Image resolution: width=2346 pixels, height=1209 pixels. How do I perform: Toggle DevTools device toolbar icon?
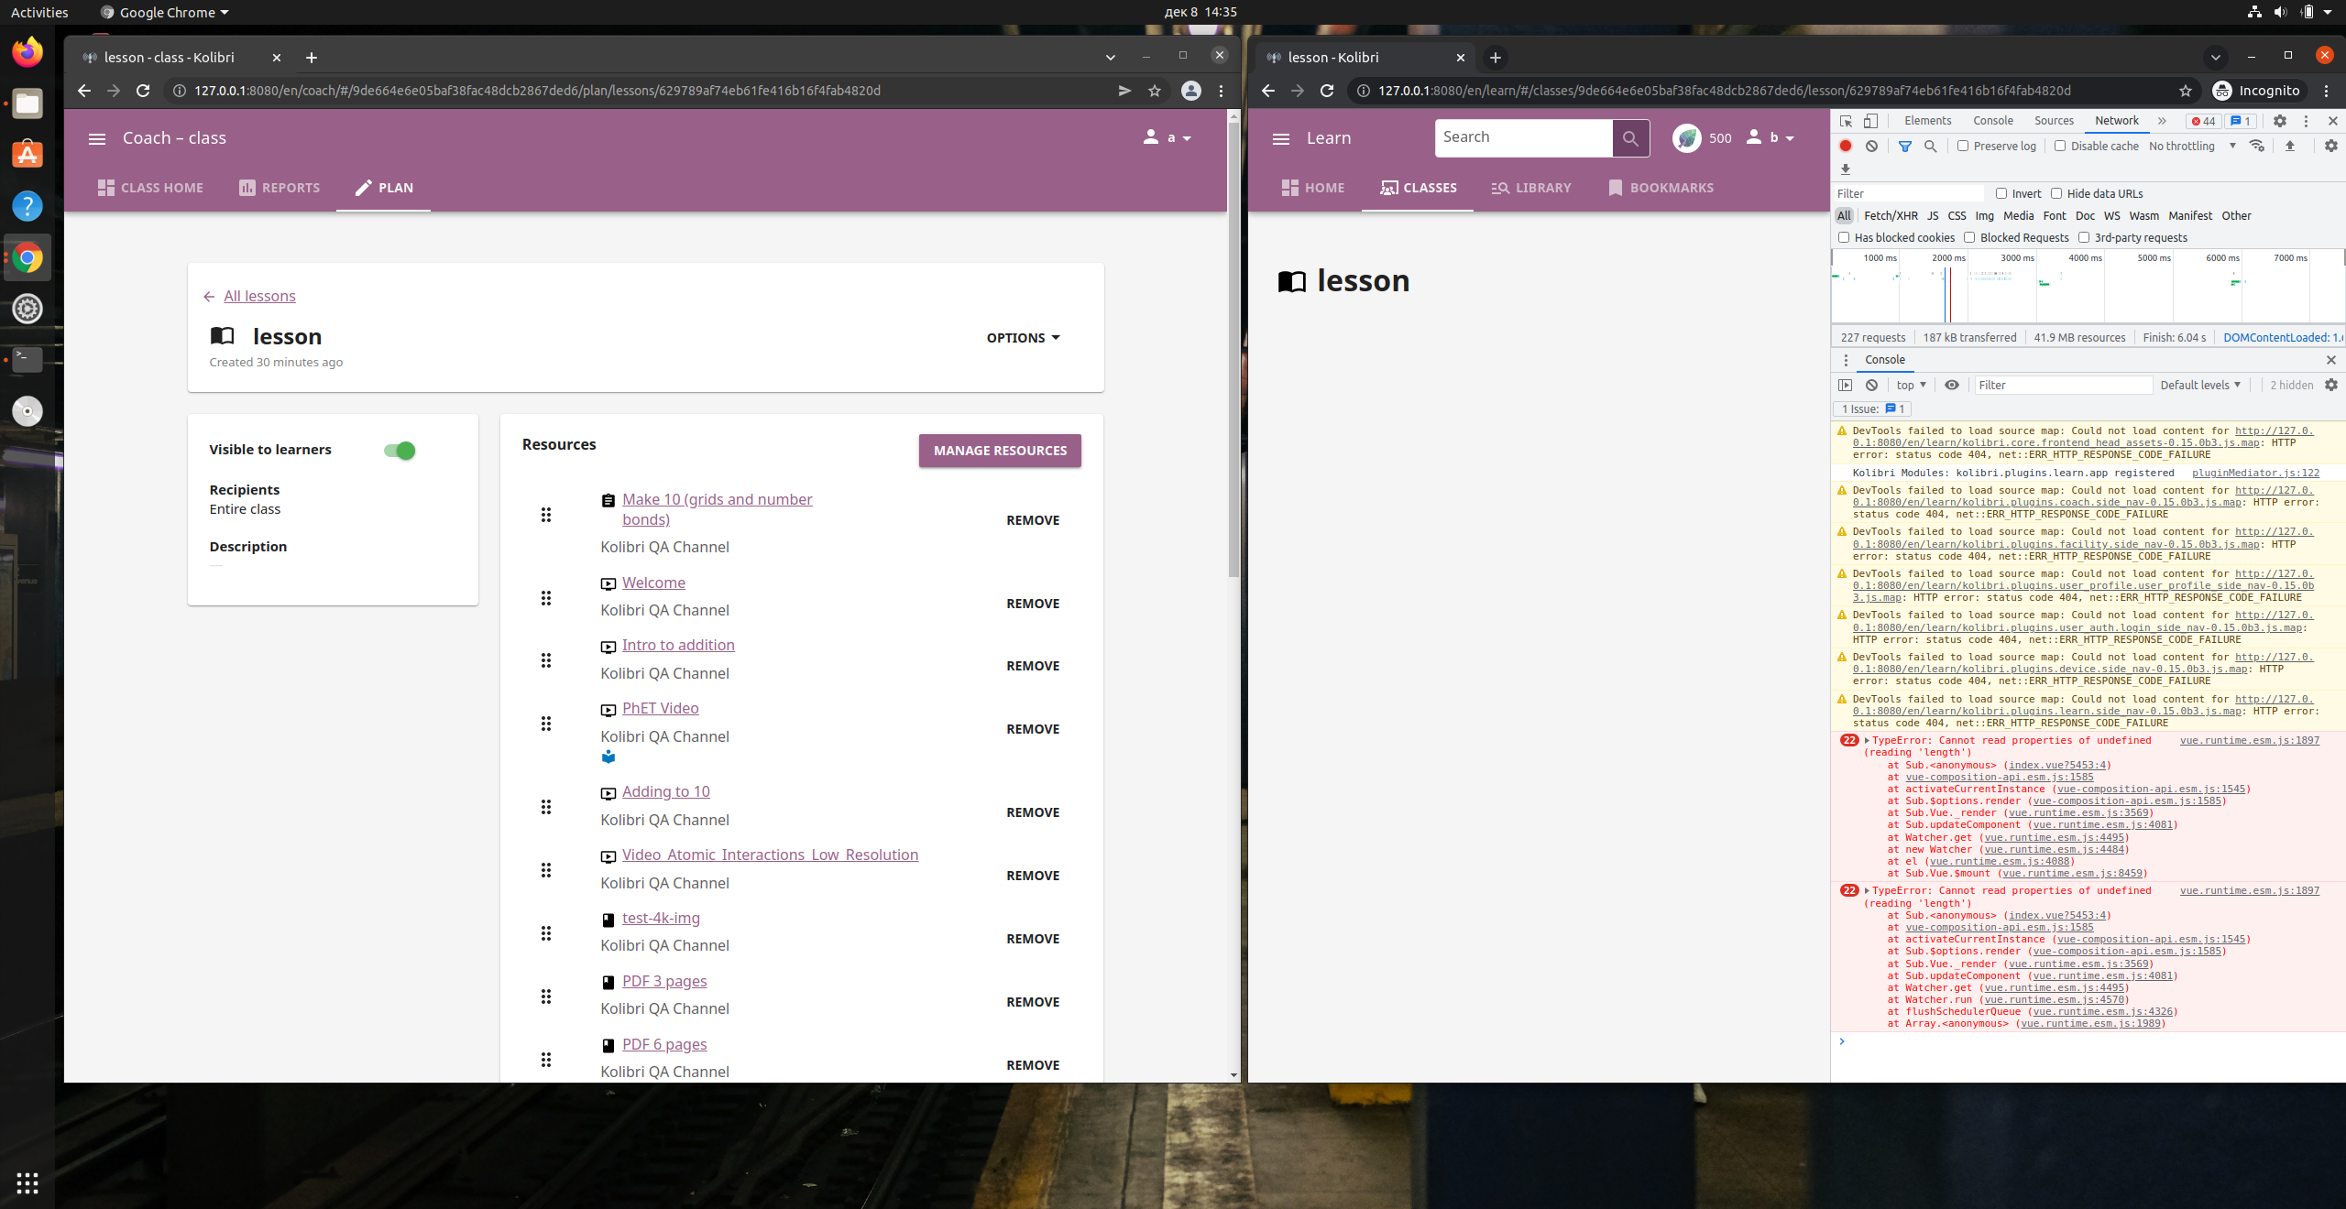pos(1870,121)
